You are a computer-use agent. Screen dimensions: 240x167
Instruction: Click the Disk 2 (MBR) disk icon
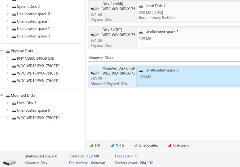pyautogui.click(x=95, y=8)
